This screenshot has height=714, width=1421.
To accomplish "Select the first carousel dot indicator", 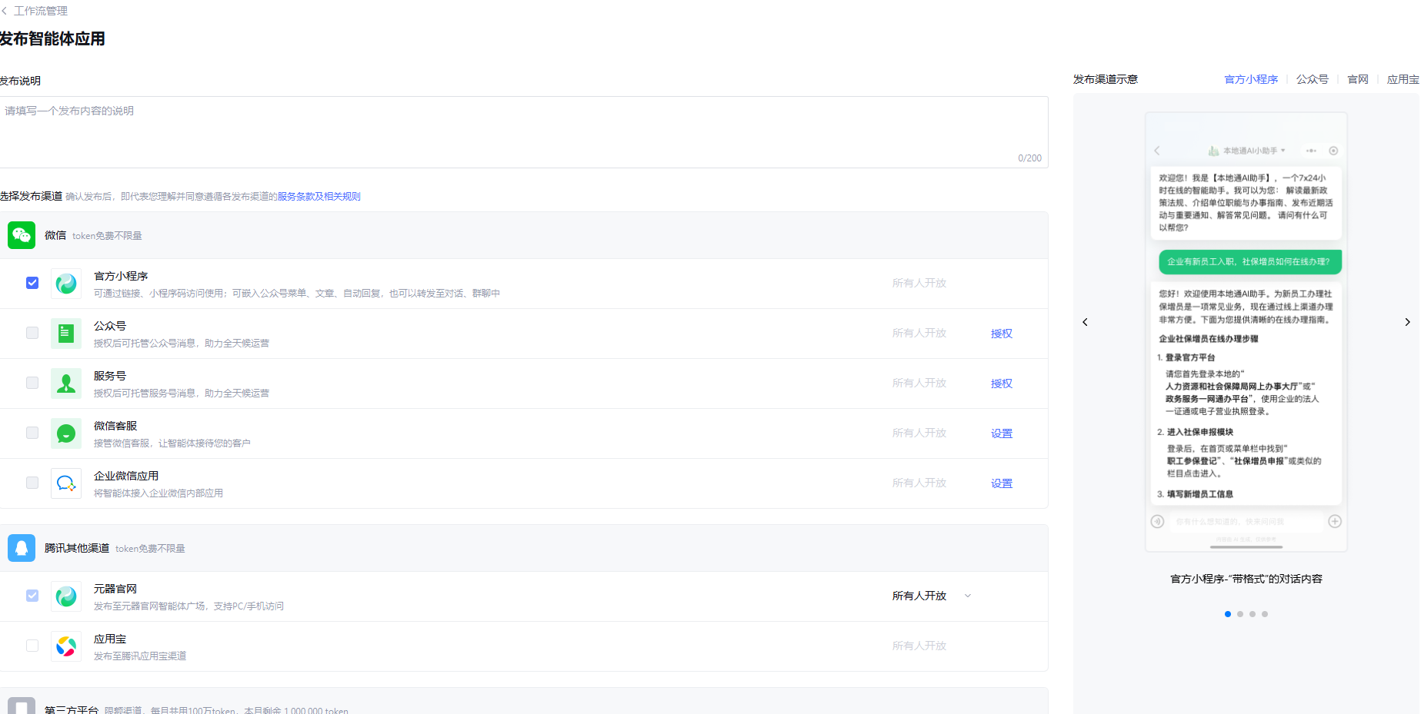I will point(1228,614).
